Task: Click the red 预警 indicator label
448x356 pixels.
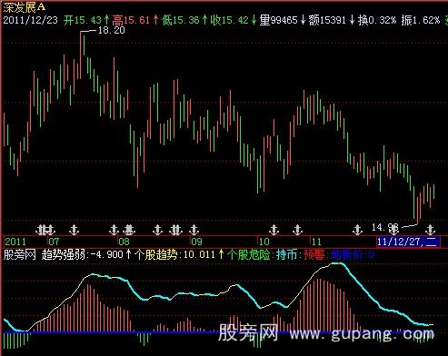Action: (x=314, y=254)
